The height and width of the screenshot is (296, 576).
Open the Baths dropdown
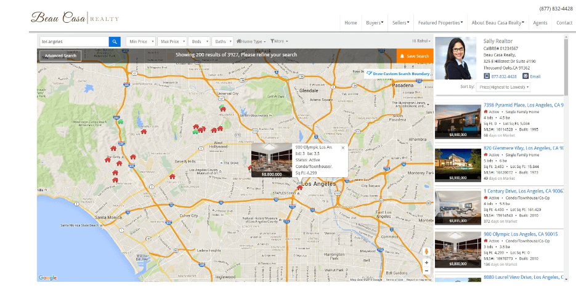[222, 42]
